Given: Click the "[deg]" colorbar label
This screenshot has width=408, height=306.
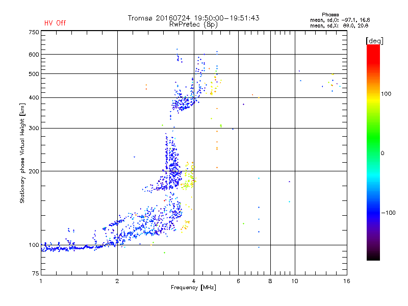Looking at the screenshot, I should [374, 41].
